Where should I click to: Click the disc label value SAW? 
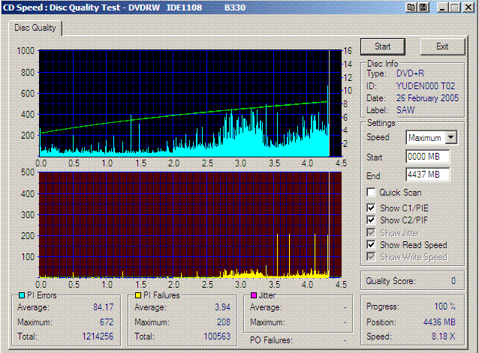[405, 110]
